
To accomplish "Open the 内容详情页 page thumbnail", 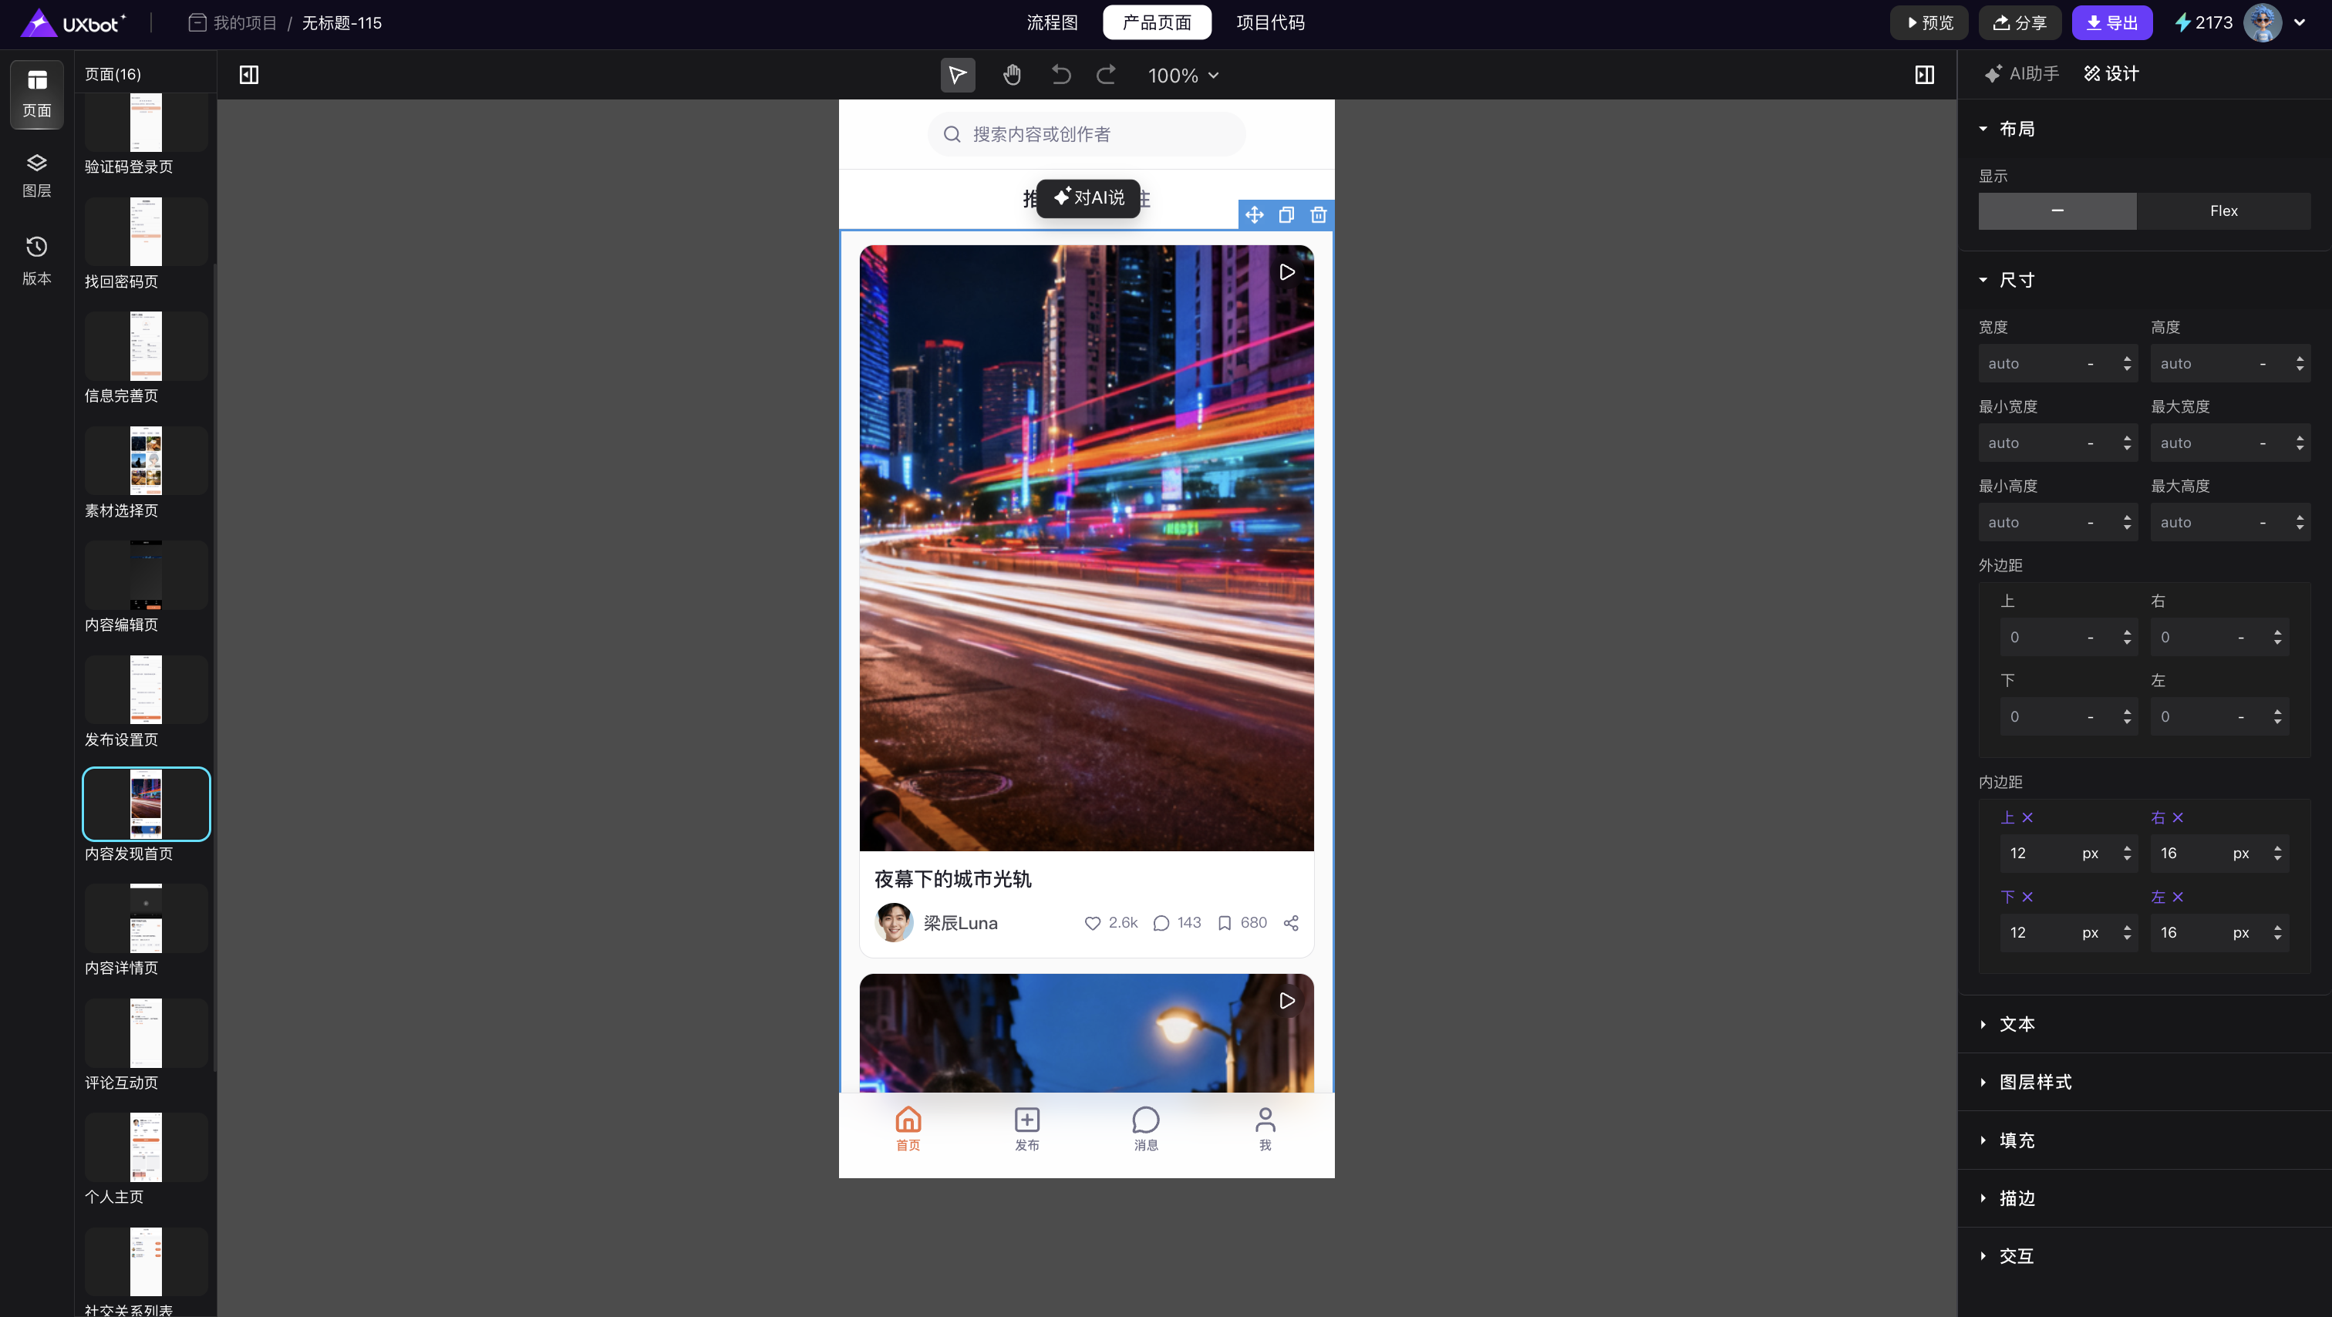I will click(x=146, y=918).
